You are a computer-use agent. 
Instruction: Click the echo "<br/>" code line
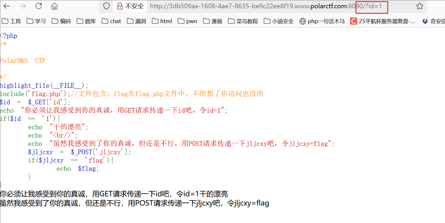pos(53,136)
